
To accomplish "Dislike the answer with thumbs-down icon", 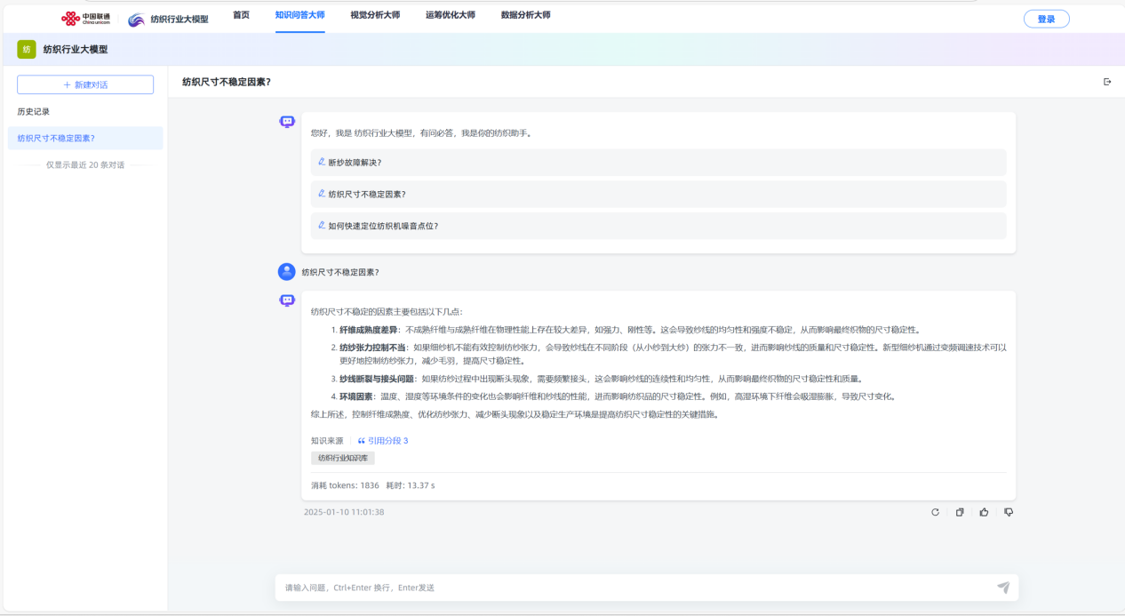I will (x=1009, y=512).
